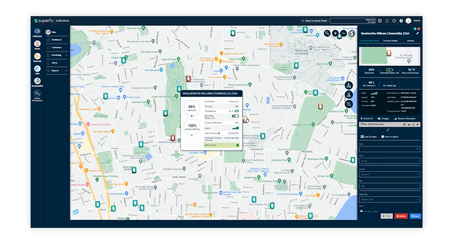Viewport: 451px width, 244px height.
Task: Open Device Management in sidebar
Action: point(37,96)
